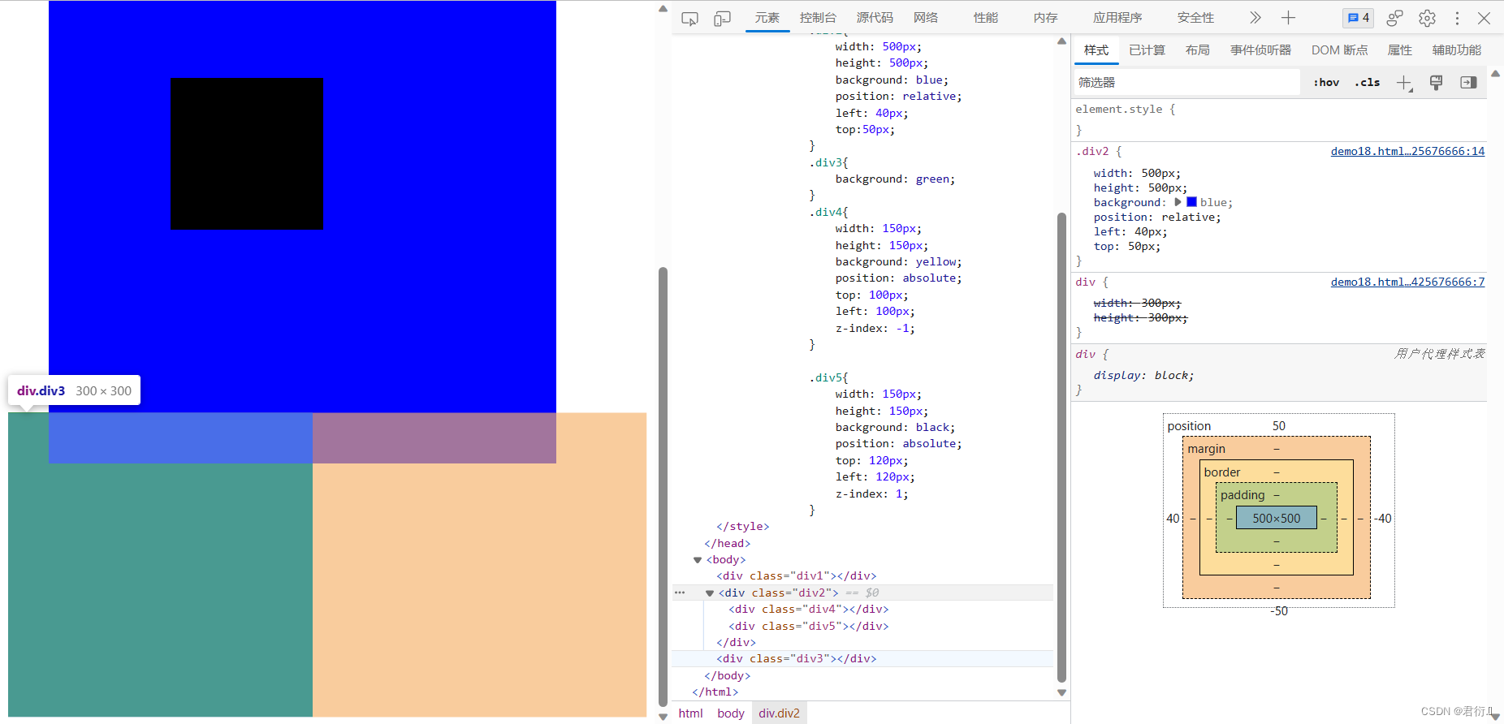Expand the background shorthand property triangle
This screenshot has width=1504, height=724.
[1178, 202]
